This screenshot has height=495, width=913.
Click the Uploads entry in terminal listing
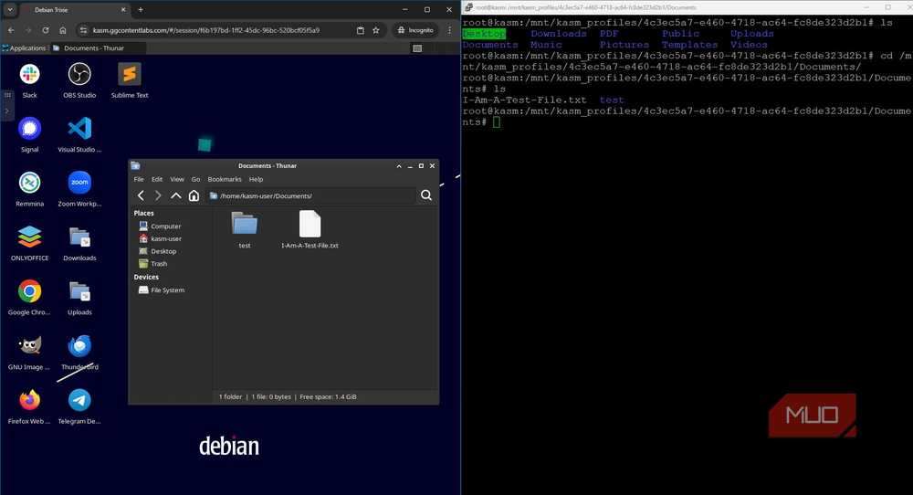coord(751,34)
